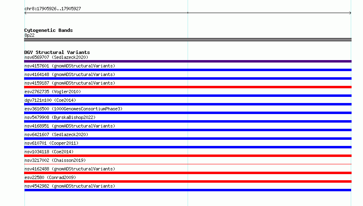Select the blue bar under esv3616500
This screenshot has width=363, height=206.
188,113
